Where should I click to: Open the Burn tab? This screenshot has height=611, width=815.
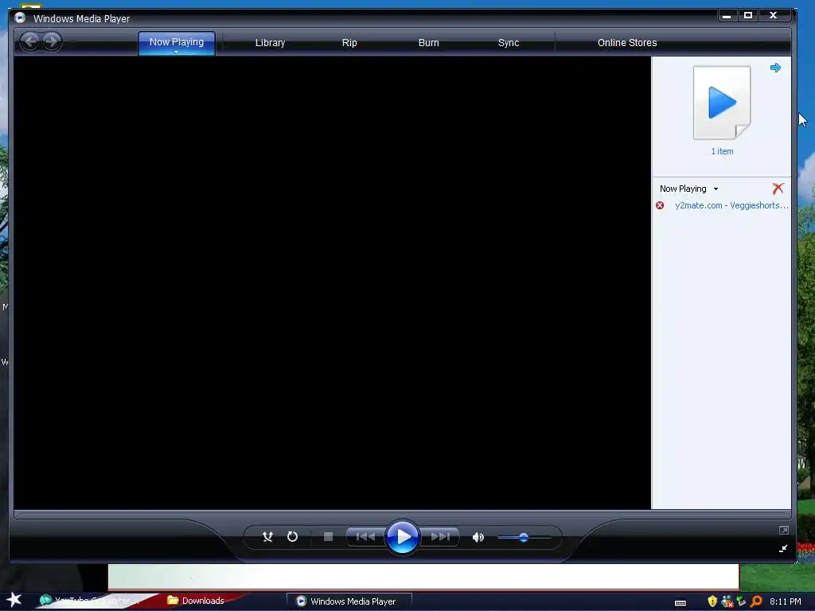pos(429,43)
